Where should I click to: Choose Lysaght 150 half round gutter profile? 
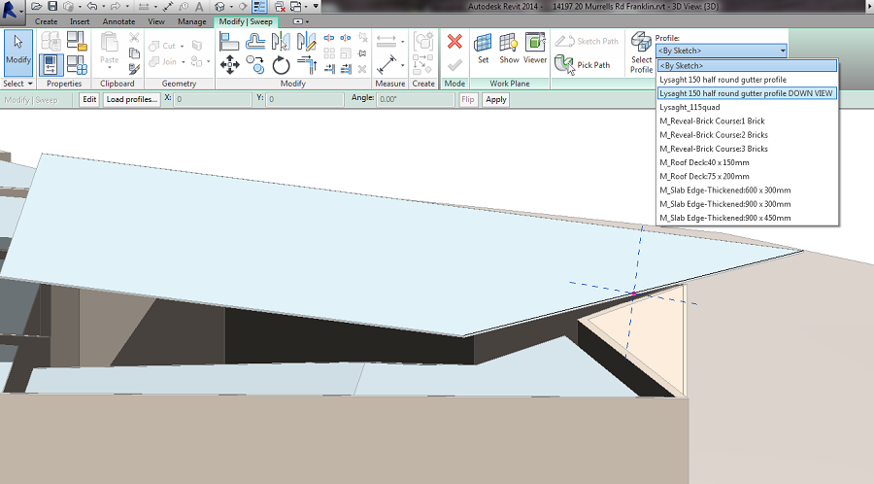(x=747, y=80)
